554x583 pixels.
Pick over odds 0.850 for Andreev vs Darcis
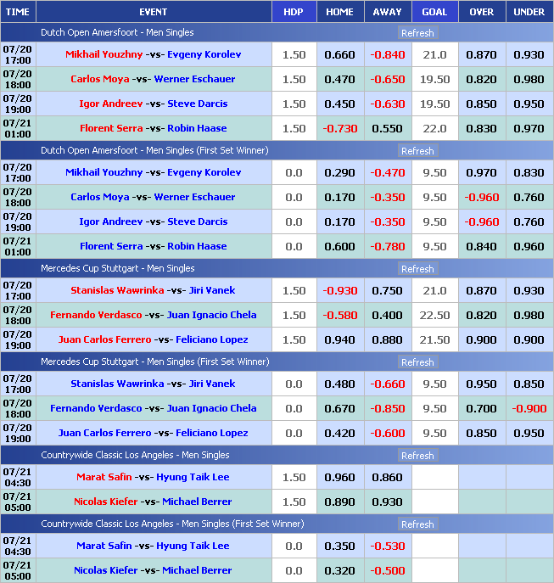[x=481, y=104]
